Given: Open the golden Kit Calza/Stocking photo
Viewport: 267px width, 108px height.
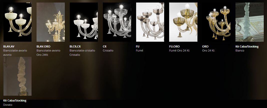Looking at the screenshot, I should [x=17, y=76].
